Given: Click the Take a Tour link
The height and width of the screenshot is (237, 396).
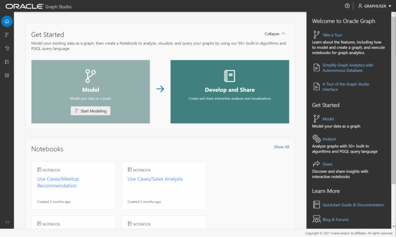Looking at the screenshot, I should pos(332,35).
